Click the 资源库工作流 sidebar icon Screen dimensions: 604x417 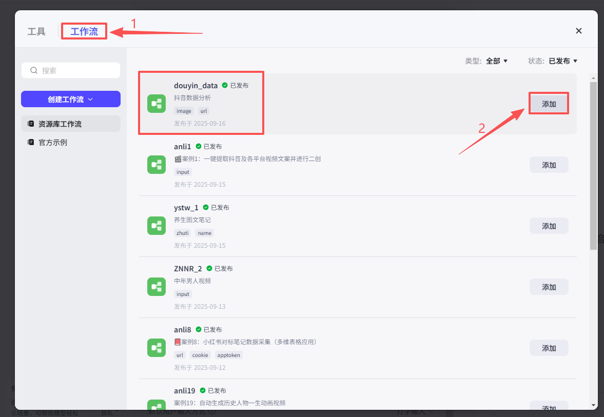31,124
